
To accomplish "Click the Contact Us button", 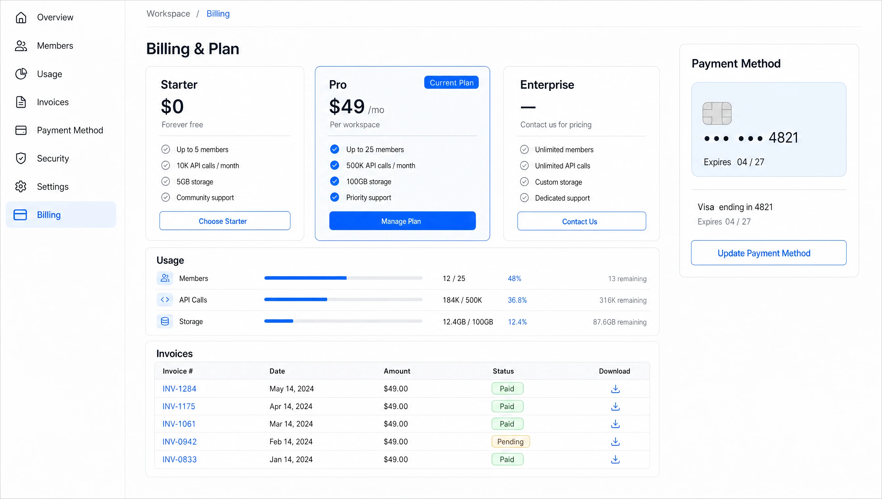I will pos(581,221).
